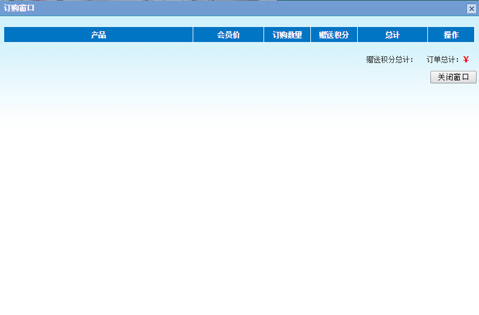The height and width of the screenshot is (315, 479).
Task: Click the divider between 总计 and 操作 headers
Action: pos(427,35)
